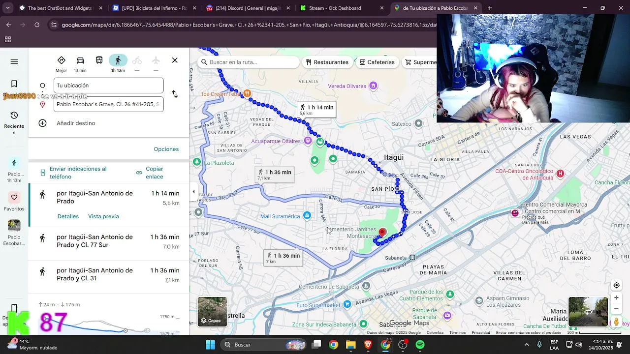
Task: Go back in browser
Action: [x=9, y=25]
